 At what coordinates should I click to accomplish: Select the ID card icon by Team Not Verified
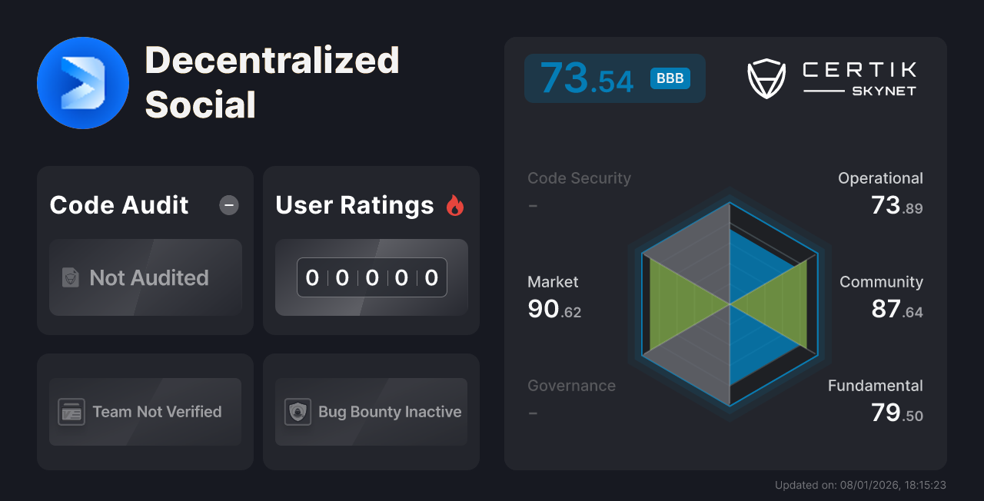[x=72, y=412]
